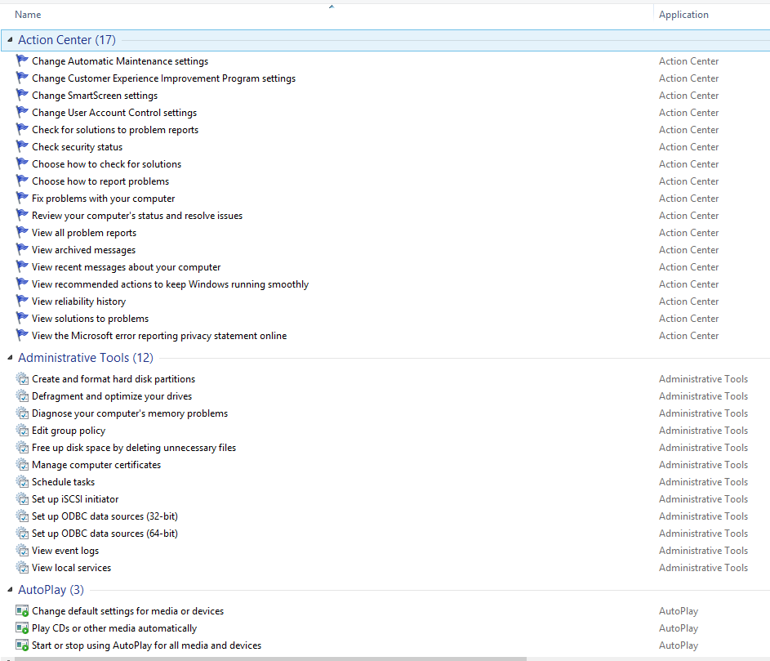Viewport: 770px width, 661px height.
Task: Click AutoPlay cell in Play CDs row
Action: (x=679, y=628)
